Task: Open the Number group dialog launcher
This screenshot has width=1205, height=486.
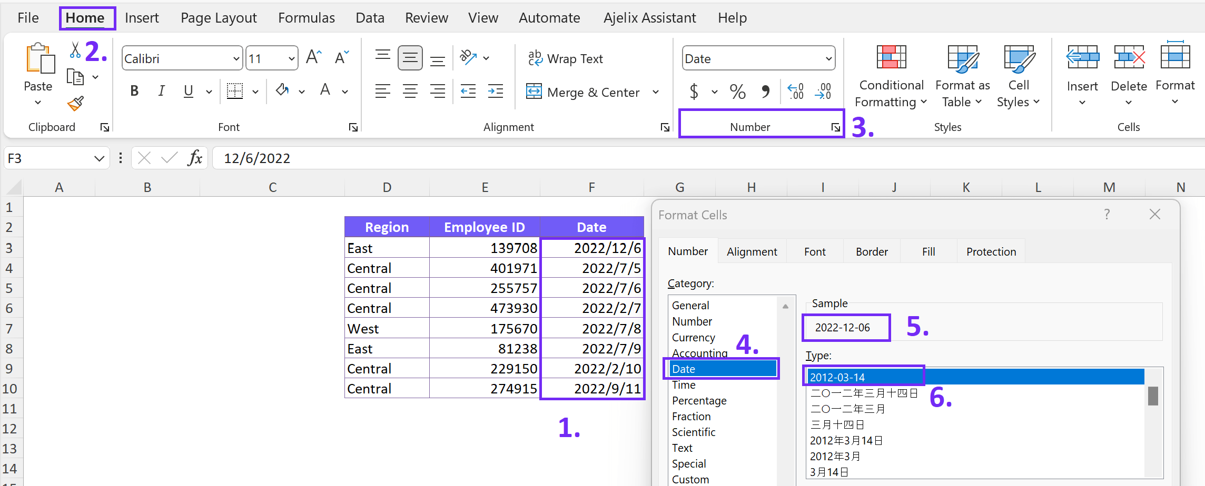Action: 836,127
